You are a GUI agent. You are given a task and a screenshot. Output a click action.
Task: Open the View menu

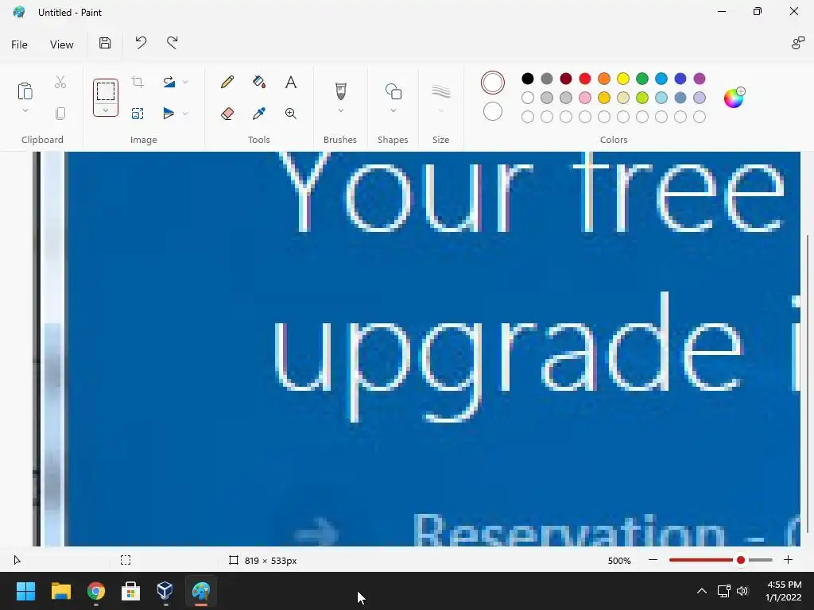[62, 44]
